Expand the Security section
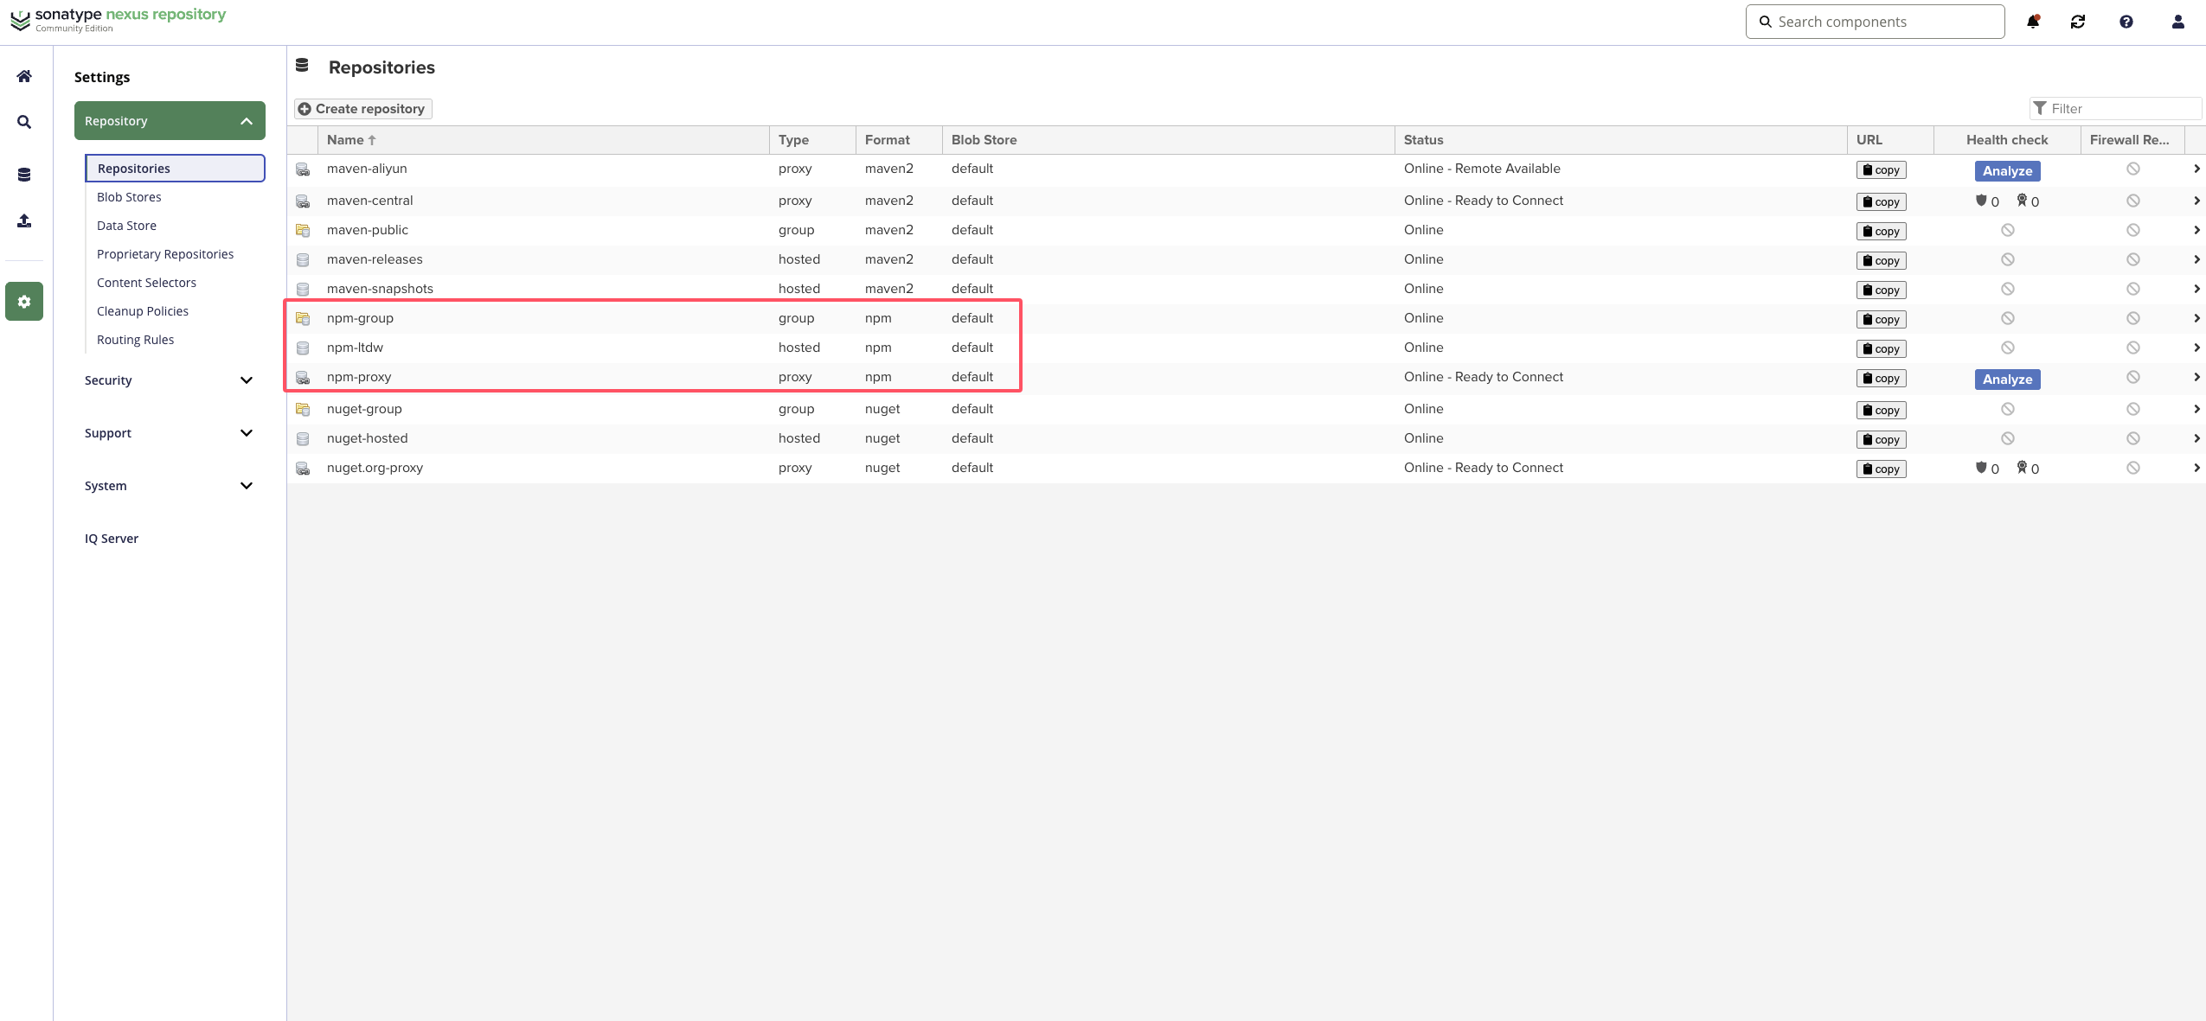This screenshot has width=2206, height=1021. click(x=169, y=380)
